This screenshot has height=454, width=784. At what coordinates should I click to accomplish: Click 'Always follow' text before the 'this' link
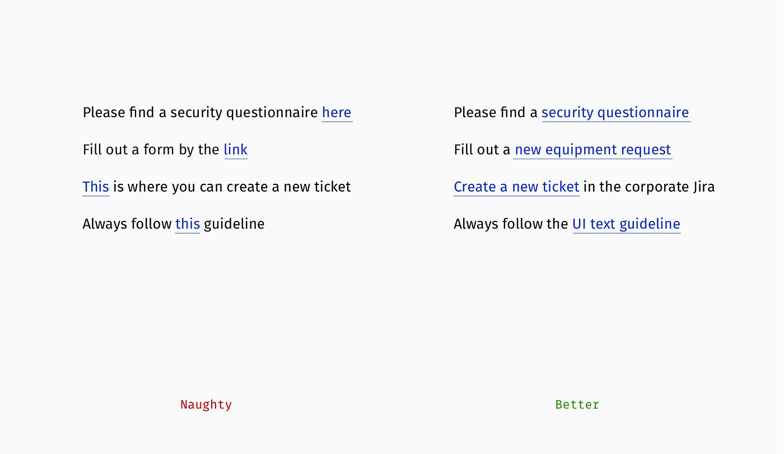[x=127, y=224]
